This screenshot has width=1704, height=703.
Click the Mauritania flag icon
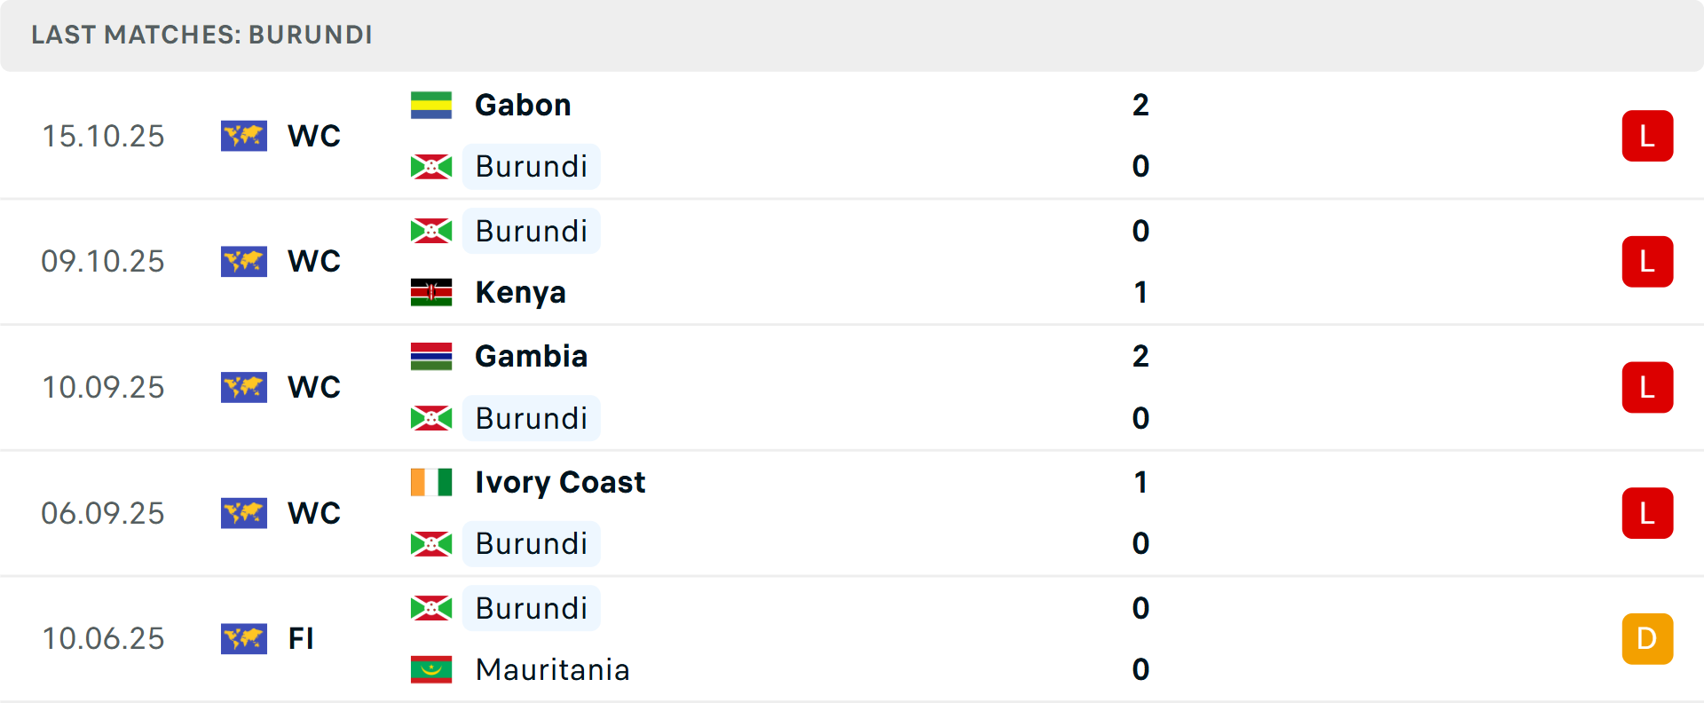[x=432, y=670]
